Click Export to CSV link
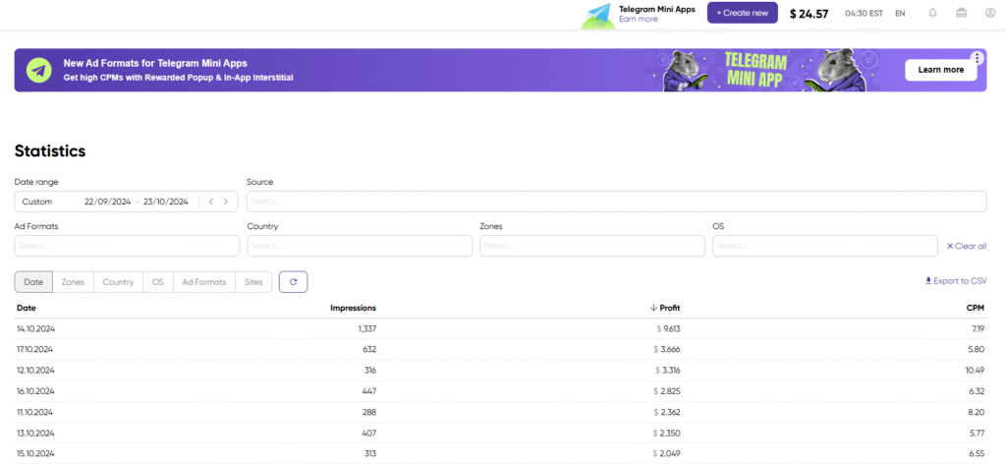 (956, 281)
